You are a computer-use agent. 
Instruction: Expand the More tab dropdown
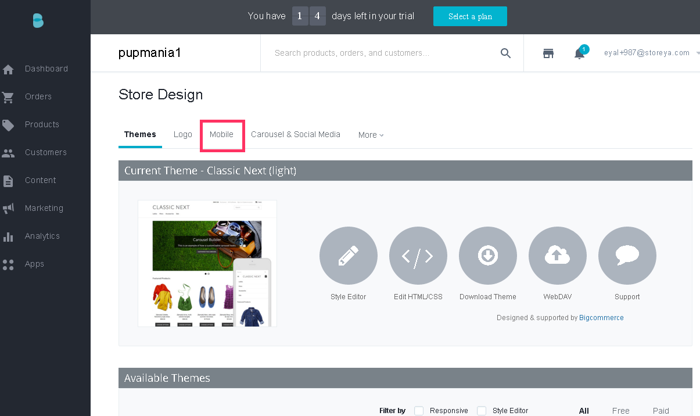371,135
